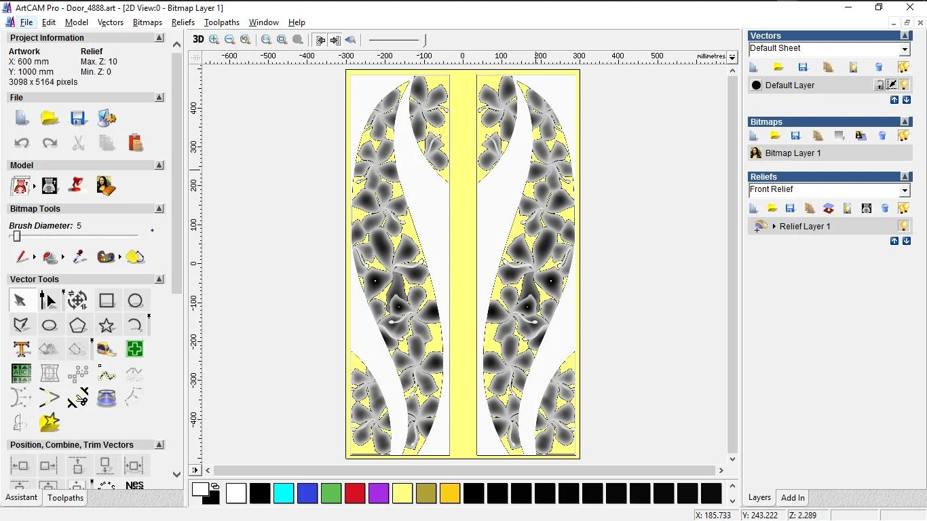Click the Create Star vector tool
Viewport: 927px width, 521px height.
[107, 326]
